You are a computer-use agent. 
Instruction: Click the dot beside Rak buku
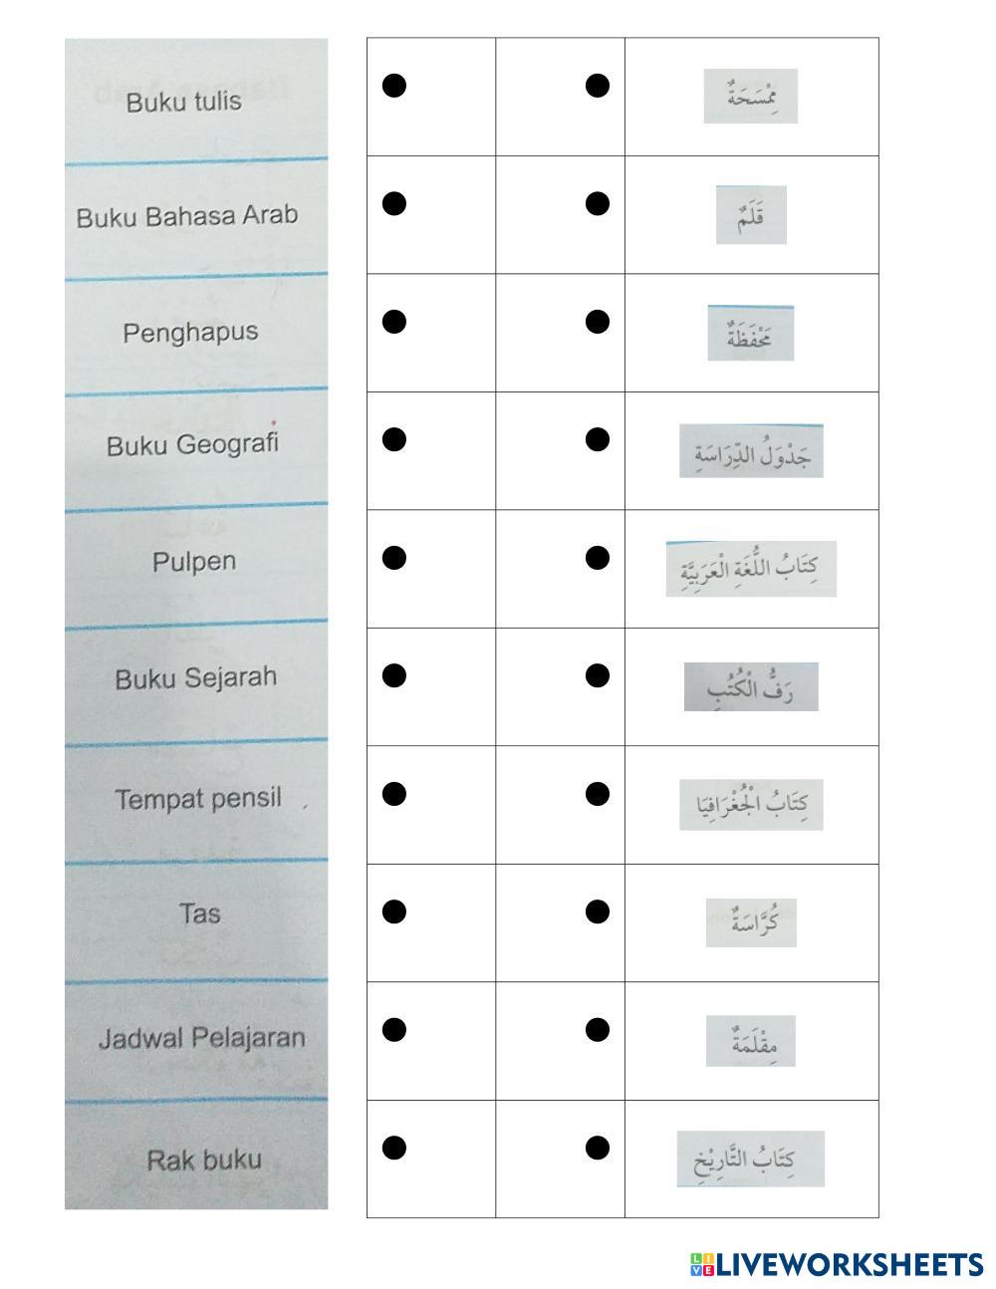[x=394, y=1148]
